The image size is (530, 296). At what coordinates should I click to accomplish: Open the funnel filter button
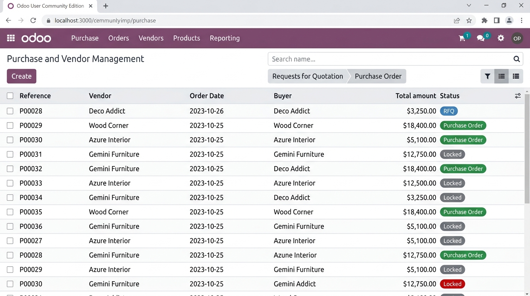487,76
